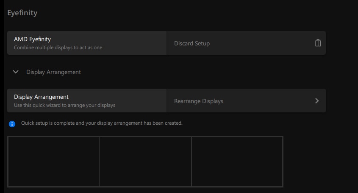358x193 pixels.
Task: Click the Display Arrangement section header text
Action: pyautogui.click(x=53, y=72)
